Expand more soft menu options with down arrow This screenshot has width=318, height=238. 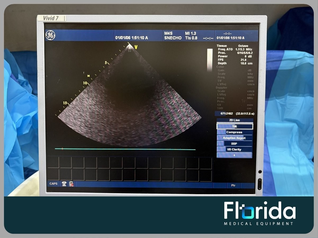(235, 155)
